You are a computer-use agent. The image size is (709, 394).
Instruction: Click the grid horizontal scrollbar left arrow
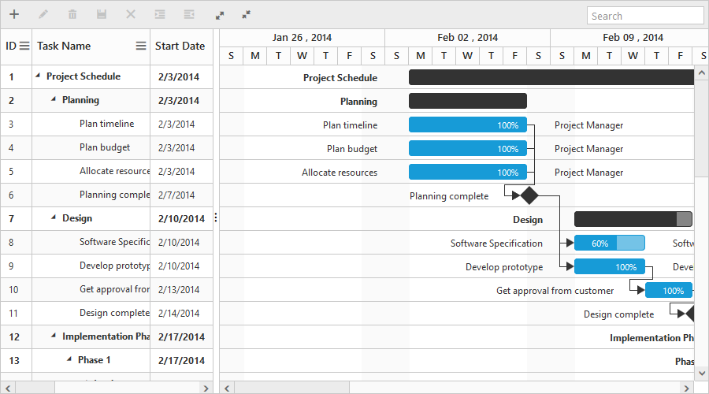point(8,388)
